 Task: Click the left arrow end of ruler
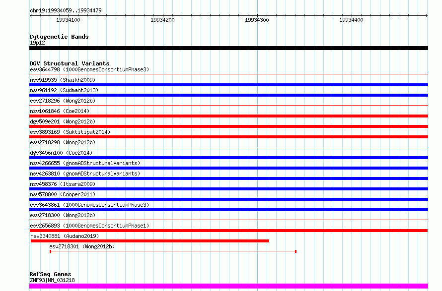(31, 16)
